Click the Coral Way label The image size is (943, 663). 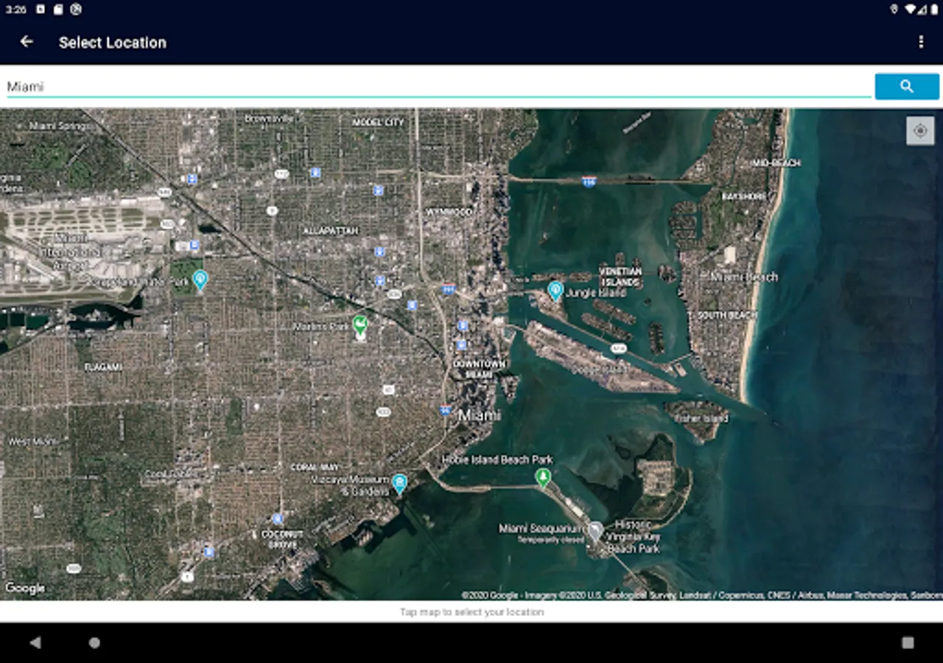pos(315,467)
